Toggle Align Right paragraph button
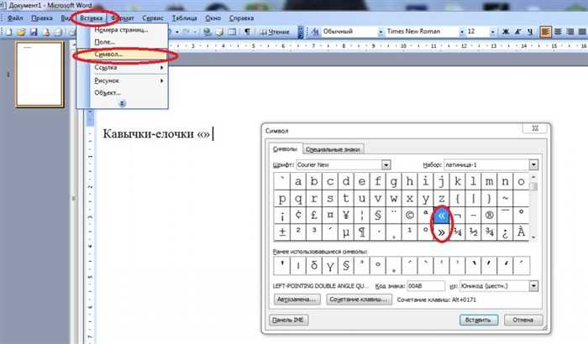Viewport: 588px width, 344px height. (570, 32)
